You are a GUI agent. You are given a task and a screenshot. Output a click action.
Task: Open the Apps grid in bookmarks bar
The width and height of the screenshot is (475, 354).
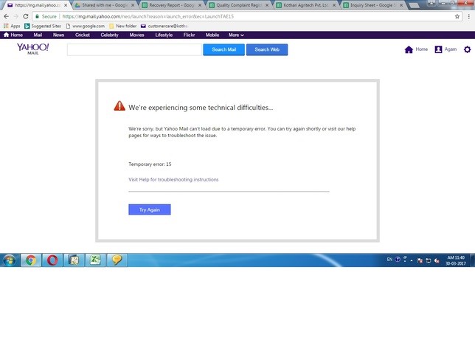point(12,26)
